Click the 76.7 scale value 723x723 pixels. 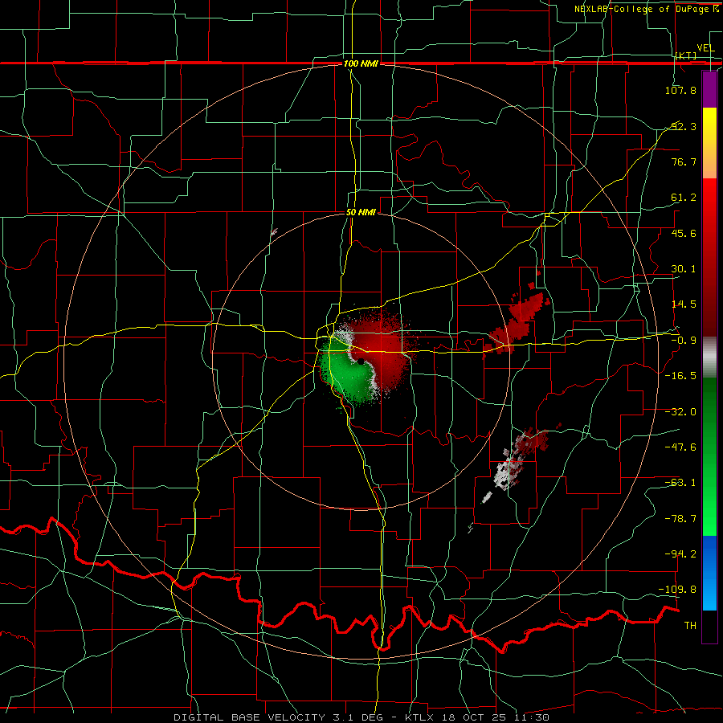click(x=684, y=161)
